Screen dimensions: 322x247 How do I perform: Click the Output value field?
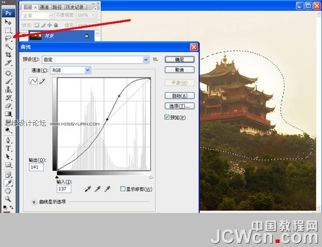click(37, 167)
